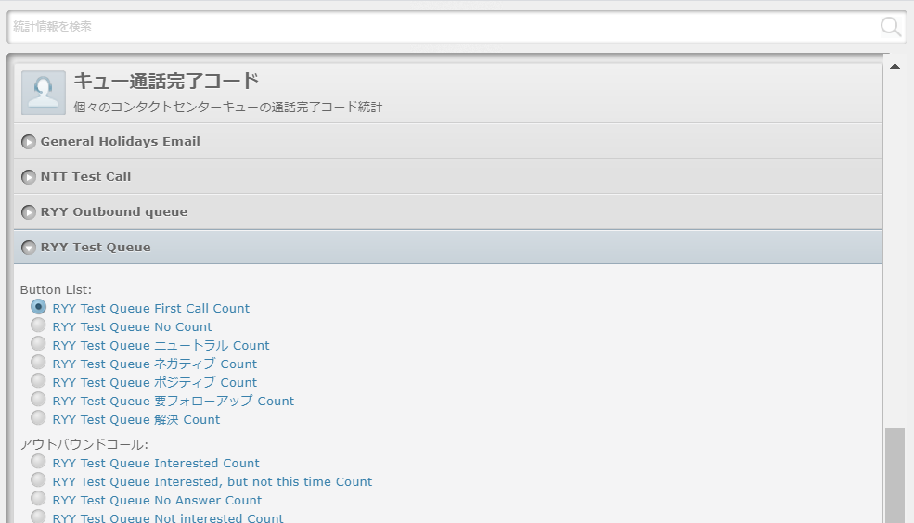Open RYY Test Queue ポジティブ Count link
Screen dimensions: 914x523
[154, 383]
